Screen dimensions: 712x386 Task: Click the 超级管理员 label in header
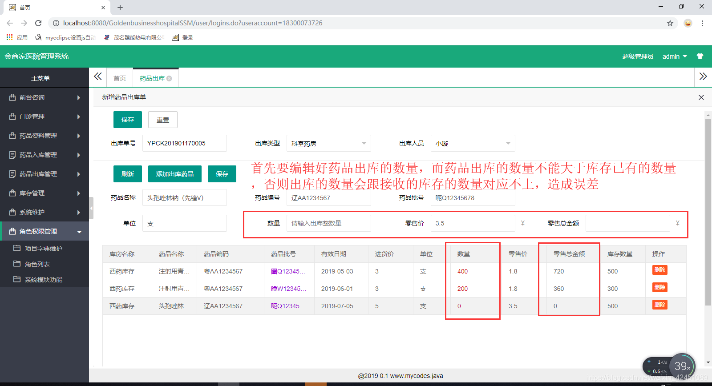[638, 56]
